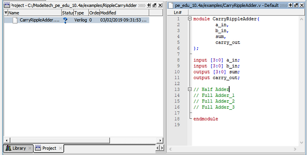Undock the source editor pane
This screenshot has height=155, width=307.
pyautogui.click(x=296, y=5)
